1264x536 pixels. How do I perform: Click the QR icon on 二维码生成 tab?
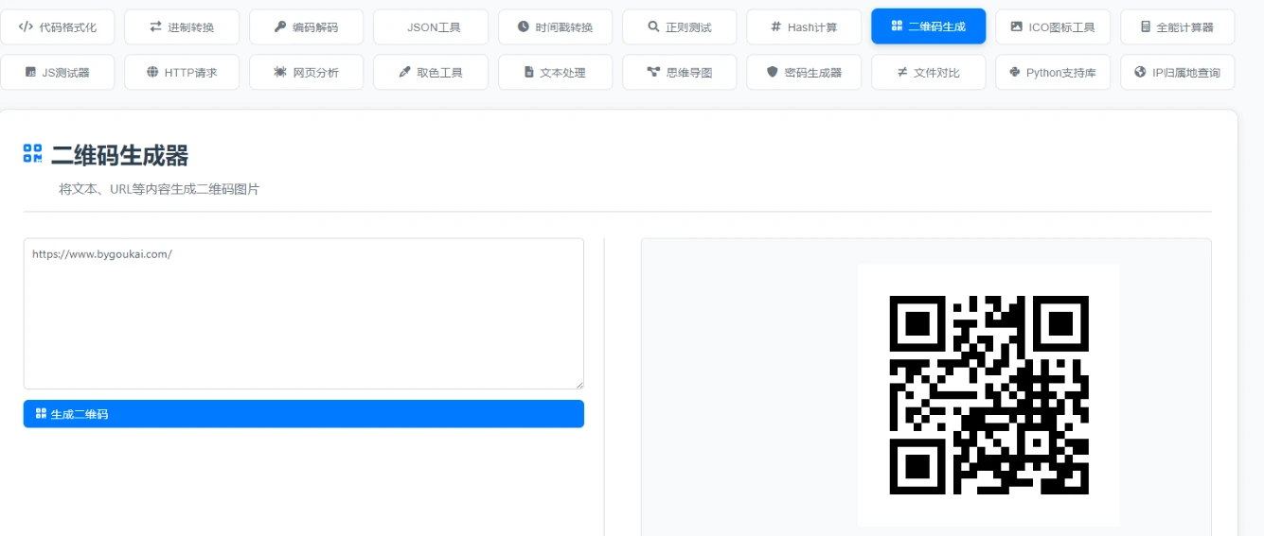[897, 26]
